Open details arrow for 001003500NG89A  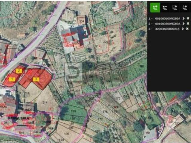[x=183, y=24]
